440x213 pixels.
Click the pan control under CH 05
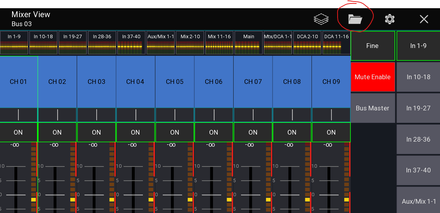click(x=175, y=115)
